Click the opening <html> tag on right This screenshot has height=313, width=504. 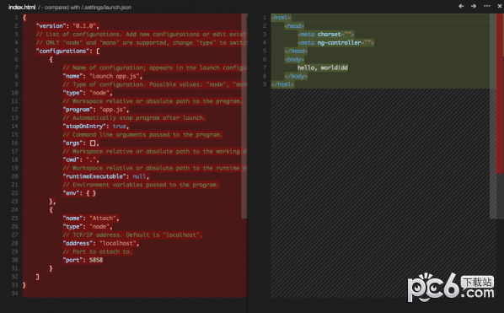(281, 18)
